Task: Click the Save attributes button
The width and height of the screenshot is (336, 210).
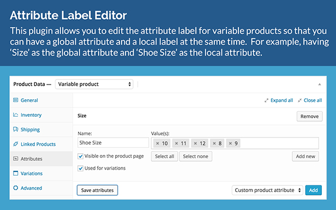Action: pyautogui.click(x=97, y=190)
